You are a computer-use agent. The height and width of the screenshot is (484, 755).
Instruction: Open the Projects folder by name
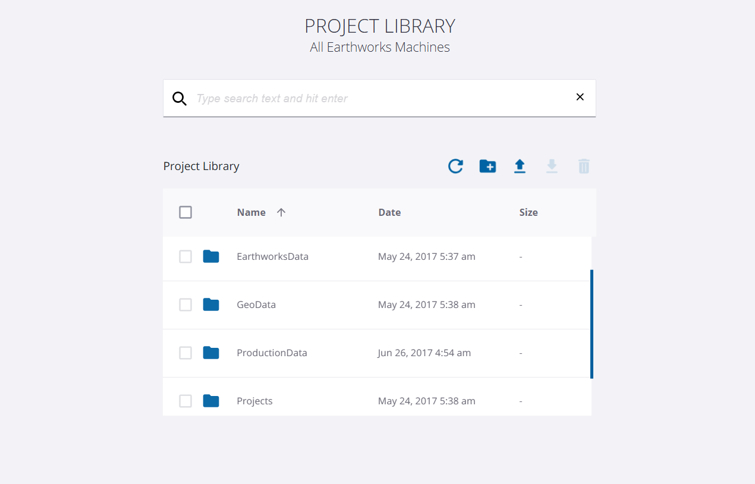[x=254, y=401]
